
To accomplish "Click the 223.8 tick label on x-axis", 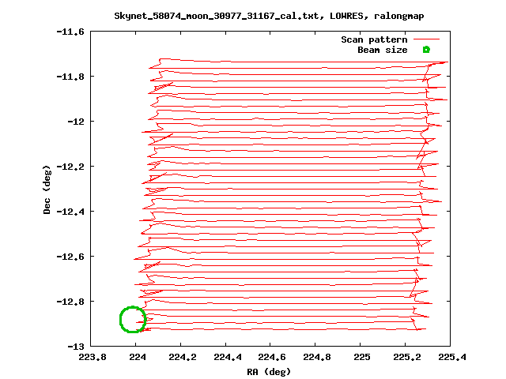I will tap(93, 357).
